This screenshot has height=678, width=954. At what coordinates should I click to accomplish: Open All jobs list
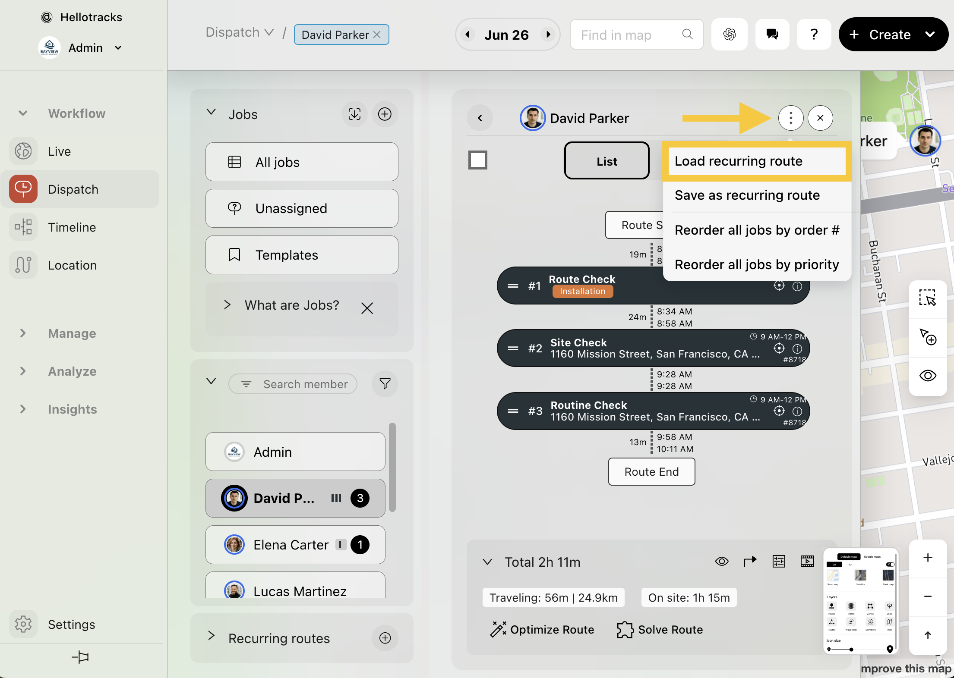302,162
